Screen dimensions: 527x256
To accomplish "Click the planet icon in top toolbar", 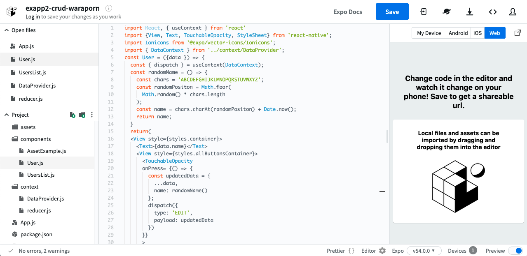I will pos(447,12).
